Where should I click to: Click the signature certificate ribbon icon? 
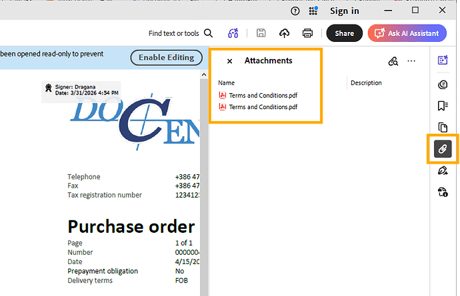pyautogui.click(x=49, y=88)
